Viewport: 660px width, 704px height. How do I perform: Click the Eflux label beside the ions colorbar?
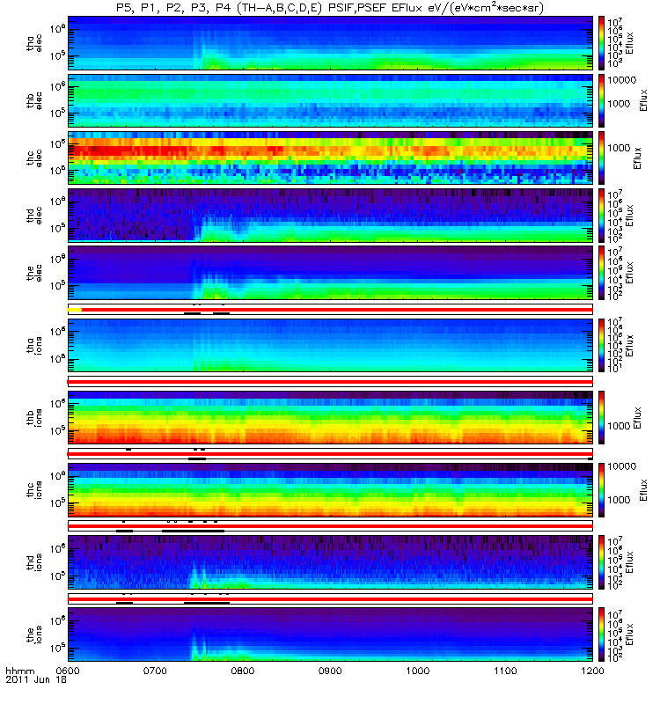[x=629, y=634]
